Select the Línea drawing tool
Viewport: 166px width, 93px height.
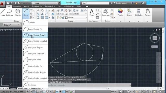tap(3, 13)
